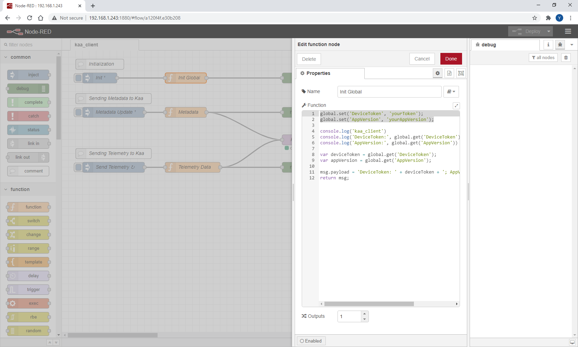Switch to the kaa_client flow tab
The image size is (578, 347).
click(105, 45)
